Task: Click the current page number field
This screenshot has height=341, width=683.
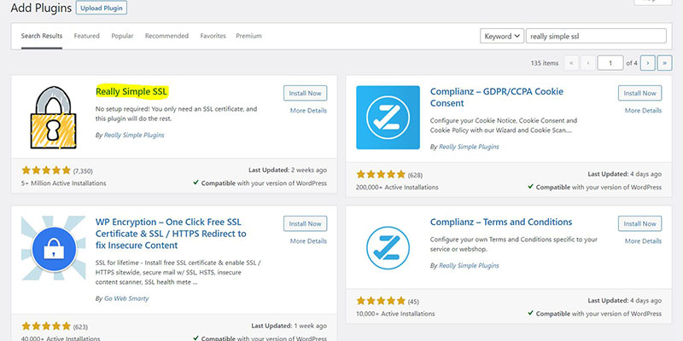Action: [x=610, y=63]
